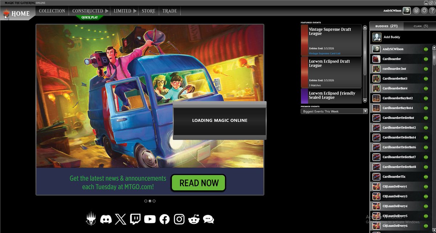
Task: Select the CardhoarderOrderBot7 buddy name
Action: [399, 157]
